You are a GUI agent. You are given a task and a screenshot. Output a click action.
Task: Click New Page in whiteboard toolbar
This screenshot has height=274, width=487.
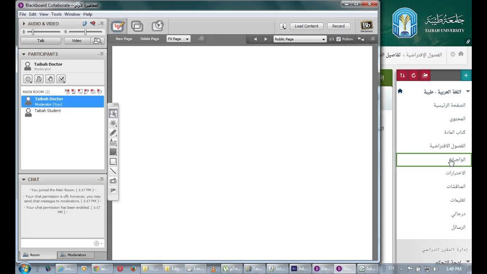pos(124,39)
